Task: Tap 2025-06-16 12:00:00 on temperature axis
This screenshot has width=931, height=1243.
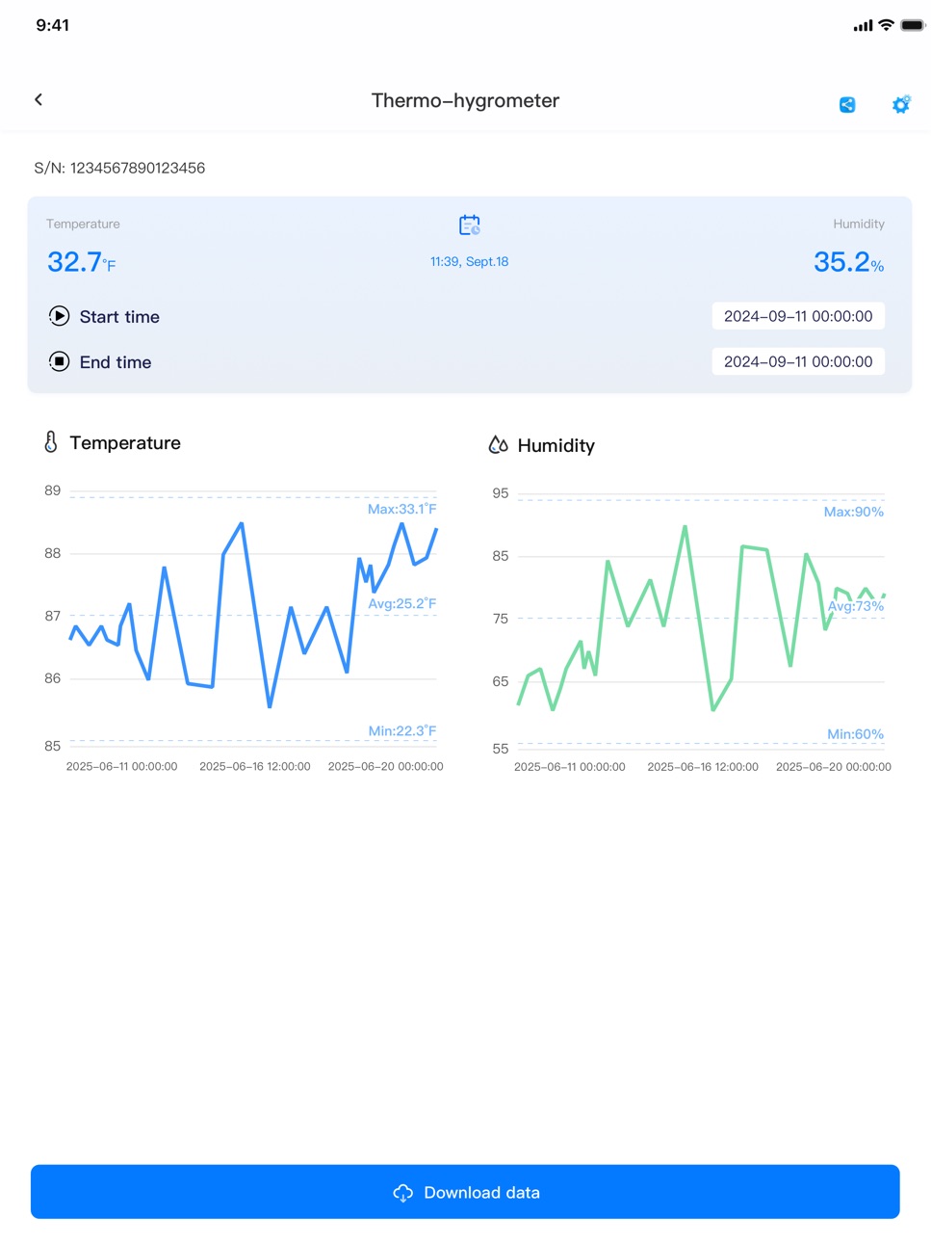Action: 255,766
